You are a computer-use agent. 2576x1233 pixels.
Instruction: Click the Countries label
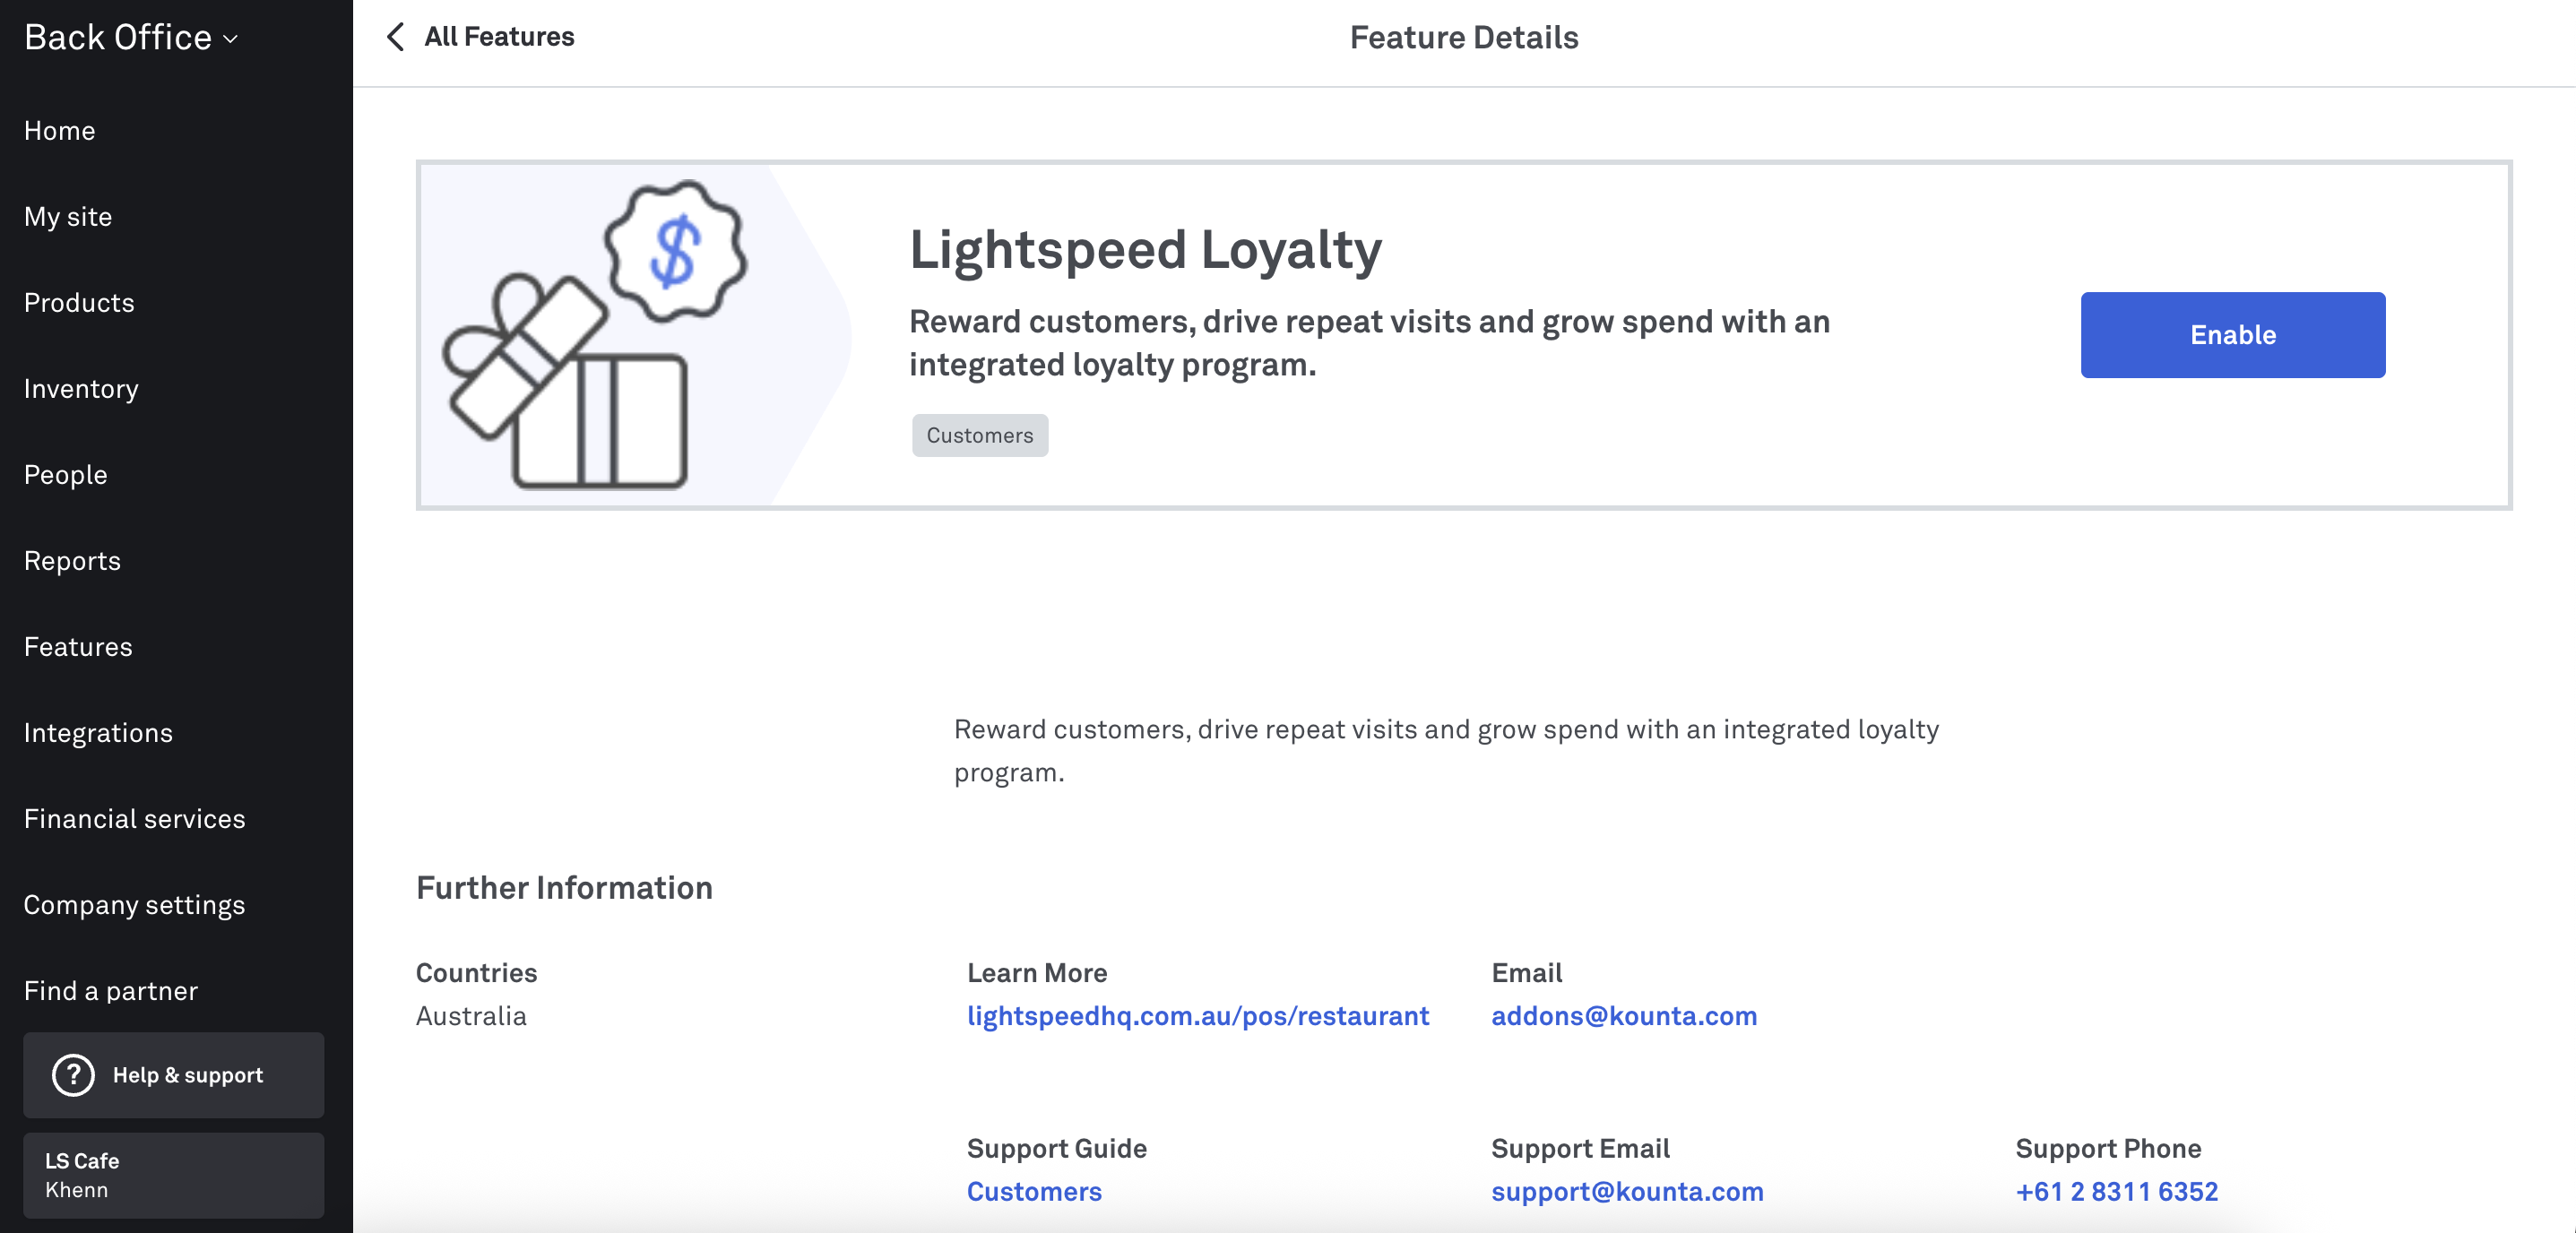[476, 972]
